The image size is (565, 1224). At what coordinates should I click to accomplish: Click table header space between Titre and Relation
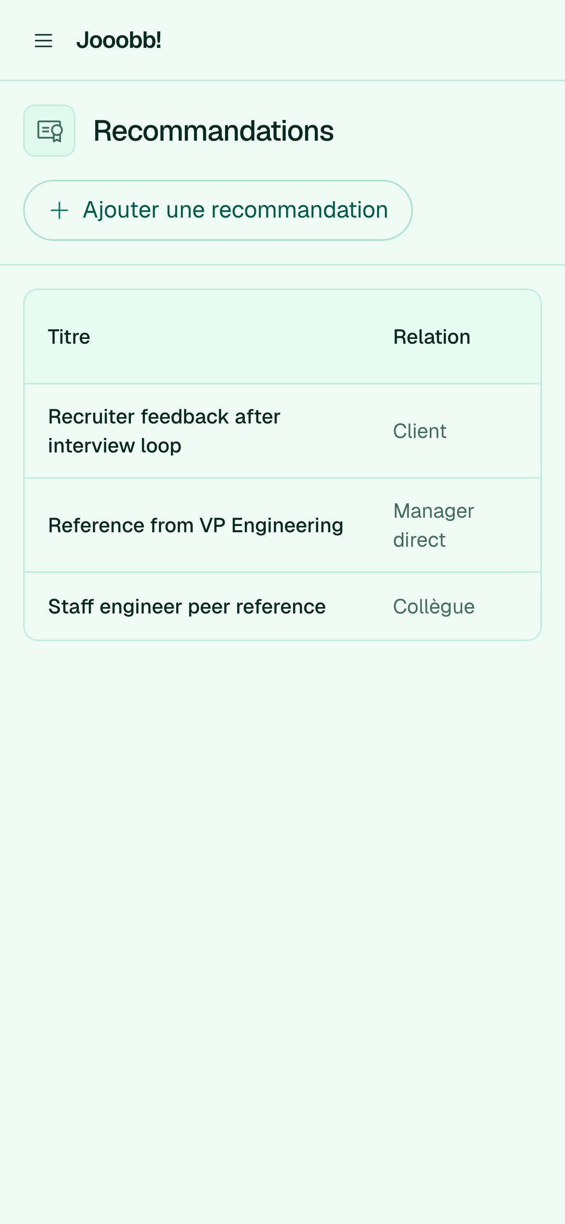click(241, 337)
